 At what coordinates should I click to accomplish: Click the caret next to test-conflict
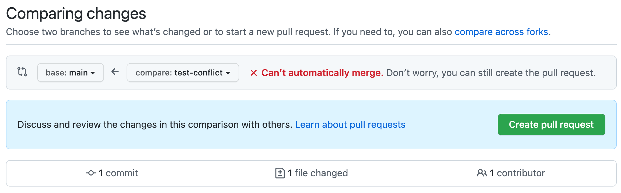coord(228,73)
